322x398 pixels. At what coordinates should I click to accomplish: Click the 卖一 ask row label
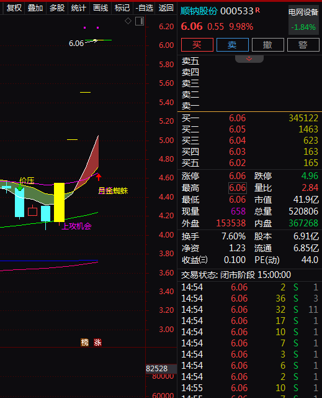(x=190, y=106)
